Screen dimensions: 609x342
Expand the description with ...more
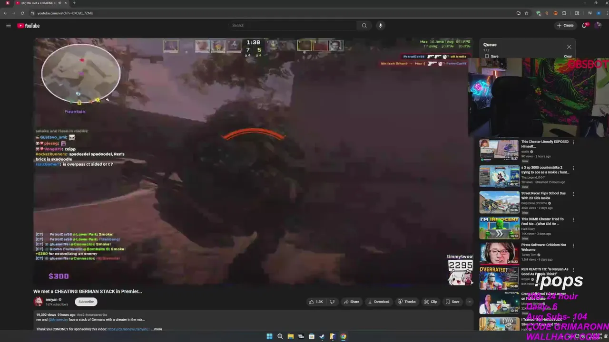(157, 329)
